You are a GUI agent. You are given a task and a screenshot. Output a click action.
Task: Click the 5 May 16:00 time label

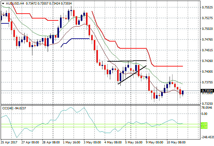click(134, 142)
